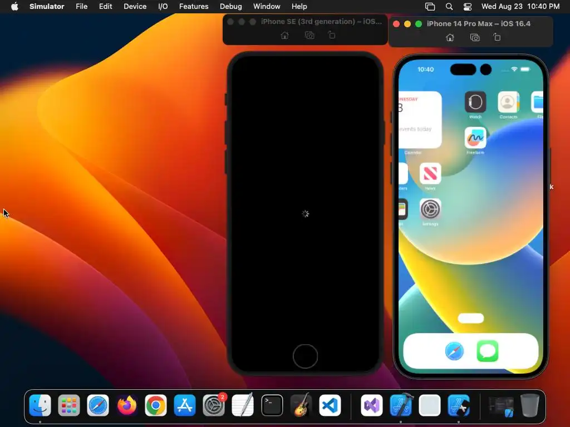This screenshot has height=427, width=570.
Task: Open Safari in the iPhone dock
Action: coord(454,351)
